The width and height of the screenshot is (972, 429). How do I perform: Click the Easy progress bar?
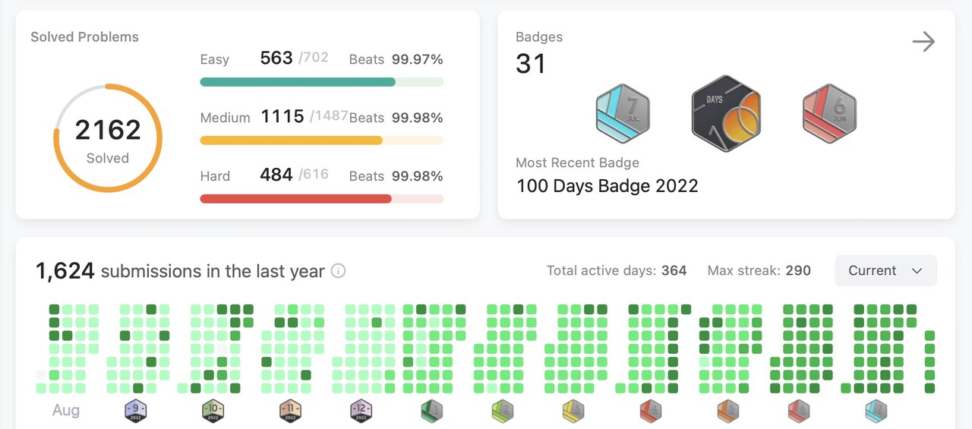point(322,82)
